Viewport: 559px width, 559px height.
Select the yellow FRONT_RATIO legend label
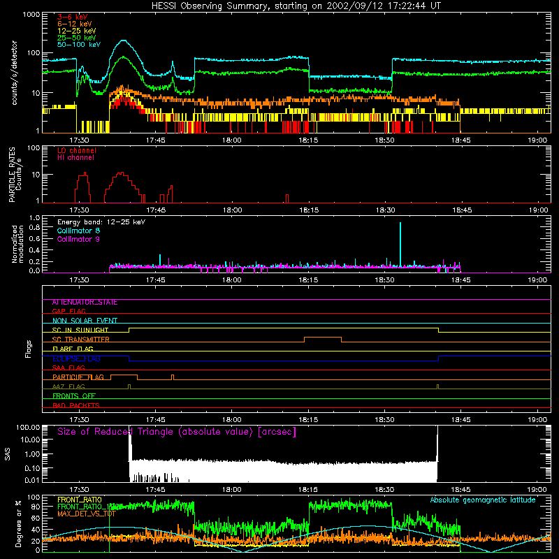coord(80,500)
